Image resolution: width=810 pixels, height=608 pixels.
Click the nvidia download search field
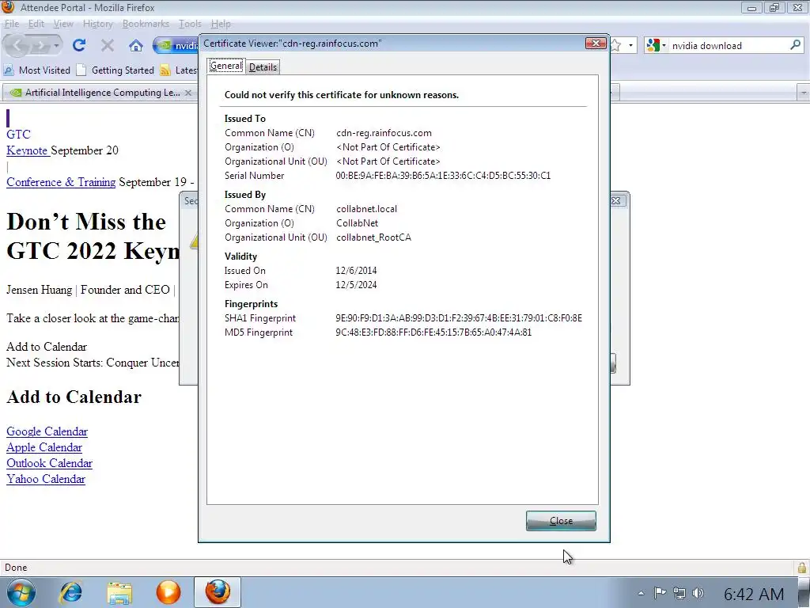click(729, 45)
